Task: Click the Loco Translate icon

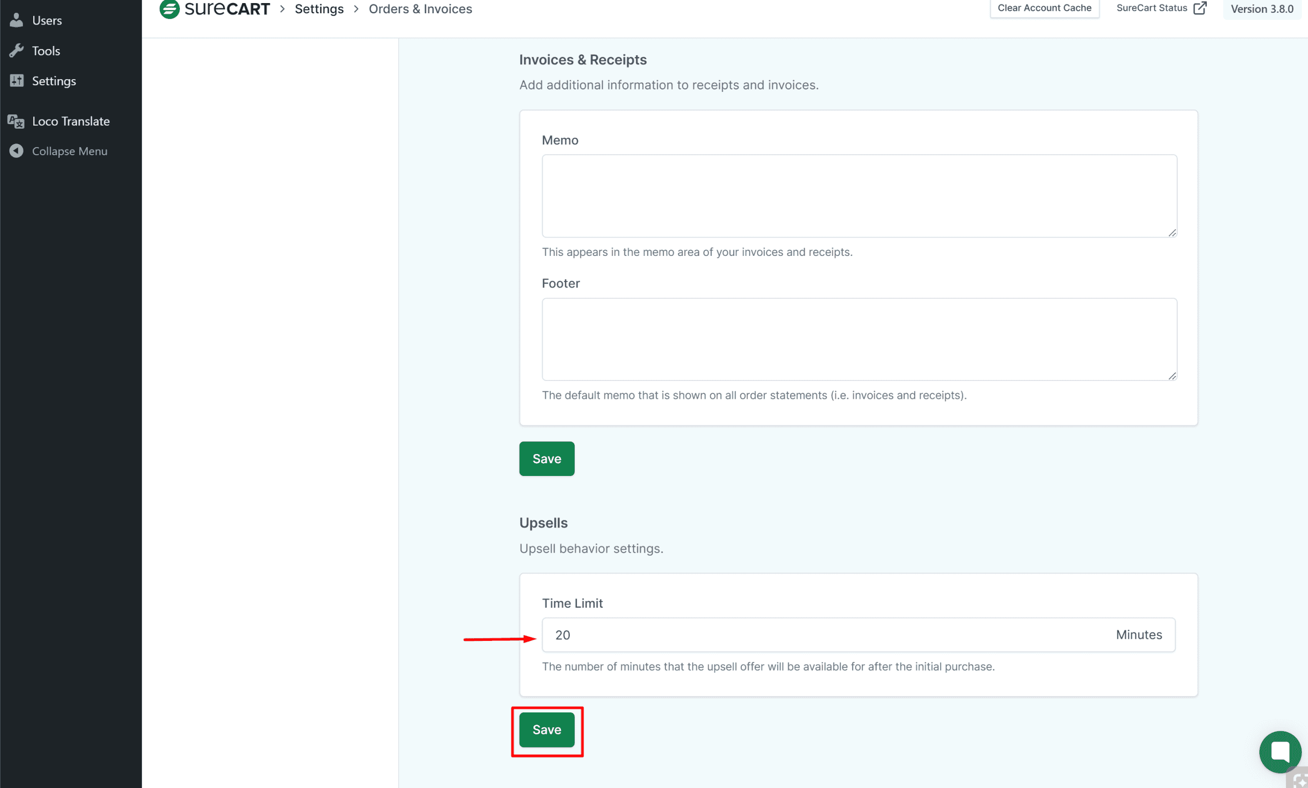Action: [x=16, y=122]
